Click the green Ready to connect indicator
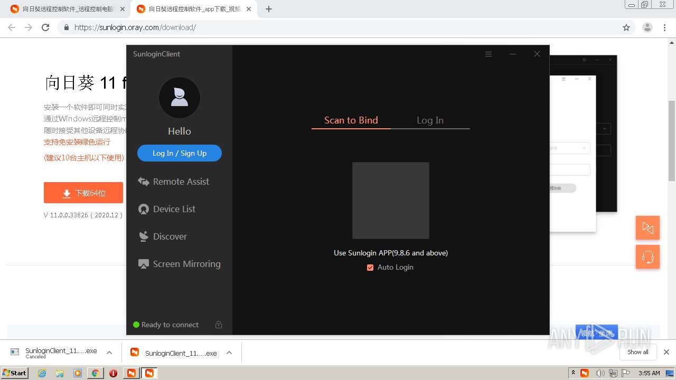Viewport: 676px width, 380px height. (x=136, y=325)
